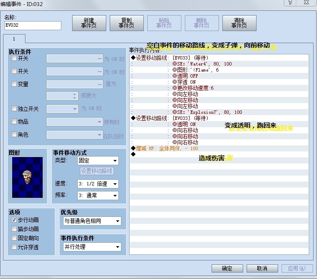Screen dimensions: 317x279
Task: Select the SE 'Water4' command line
Action: pyautogui.click(x=219, y=64)
